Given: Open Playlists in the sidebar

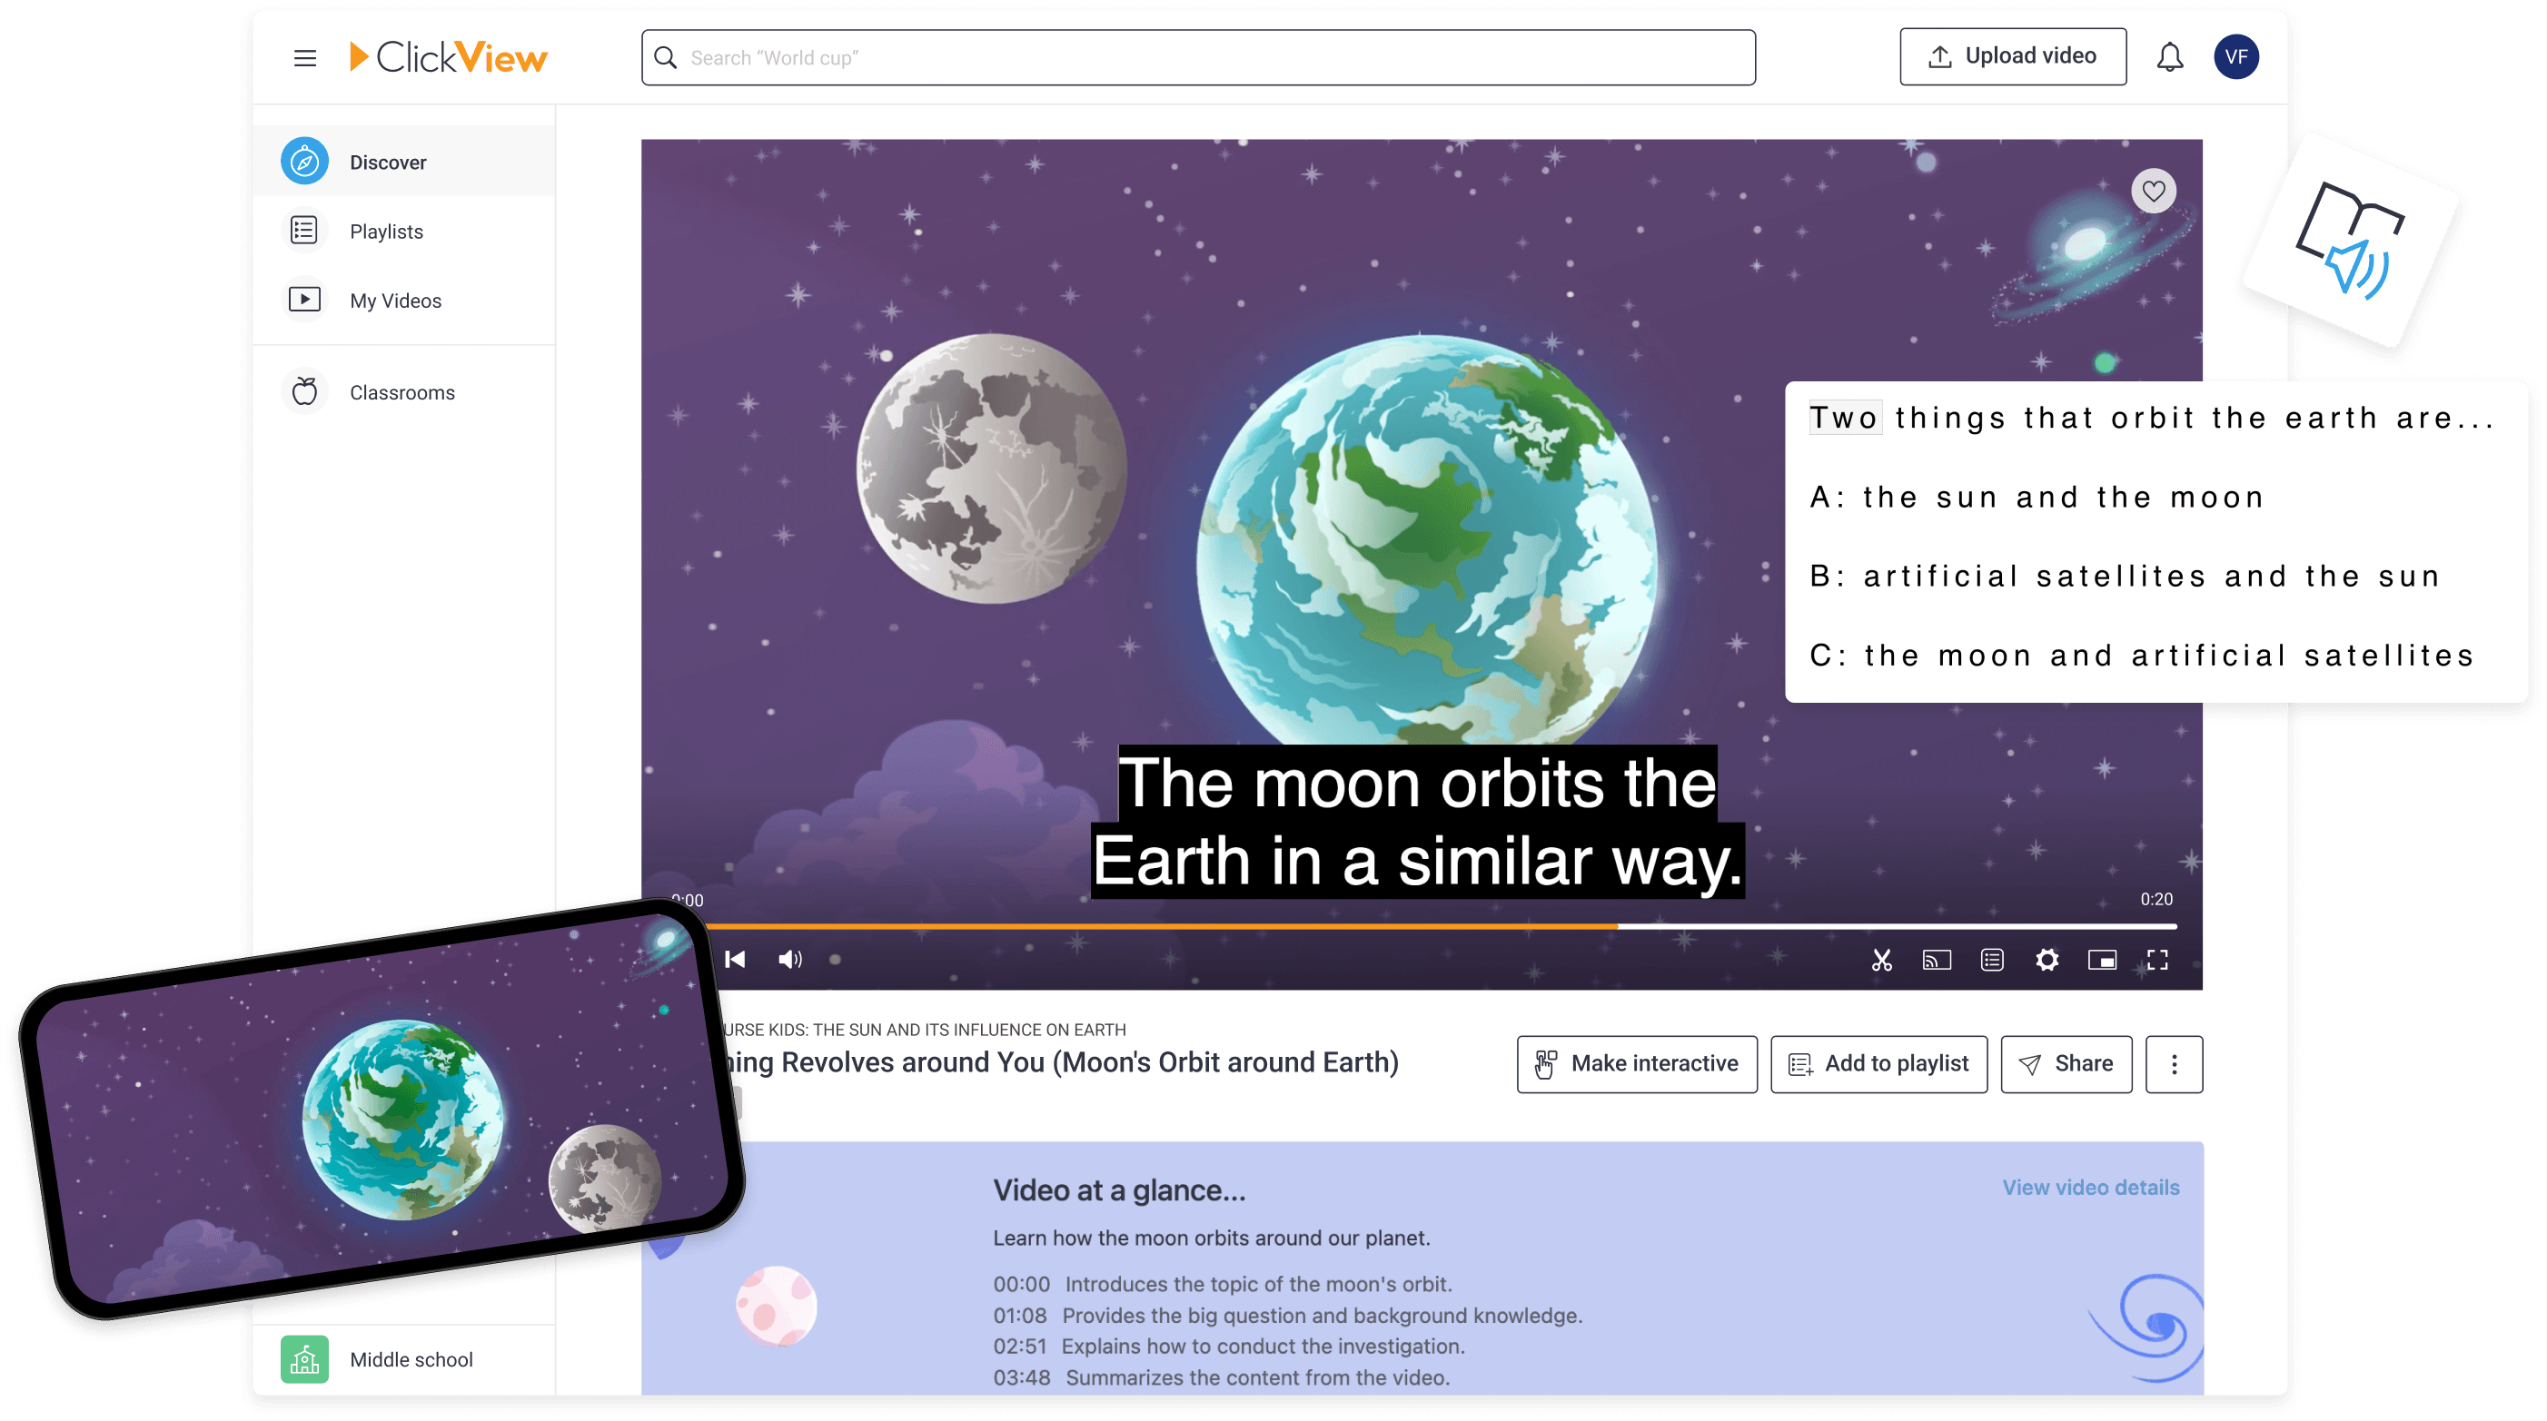Looking at the screenshot, I should (404, 231).
